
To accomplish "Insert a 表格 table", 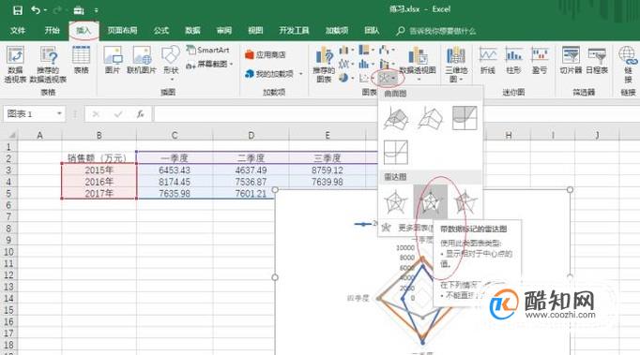I will pos(82,60).
